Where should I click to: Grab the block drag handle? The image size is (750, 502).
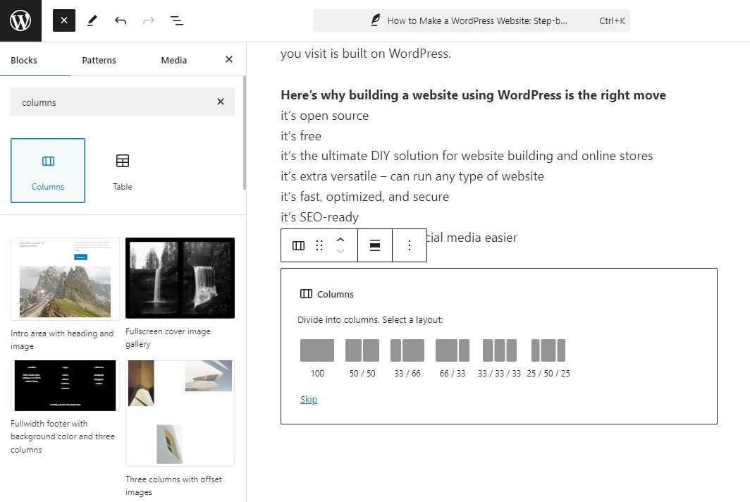pyautogui.click(x=319, y=245)
